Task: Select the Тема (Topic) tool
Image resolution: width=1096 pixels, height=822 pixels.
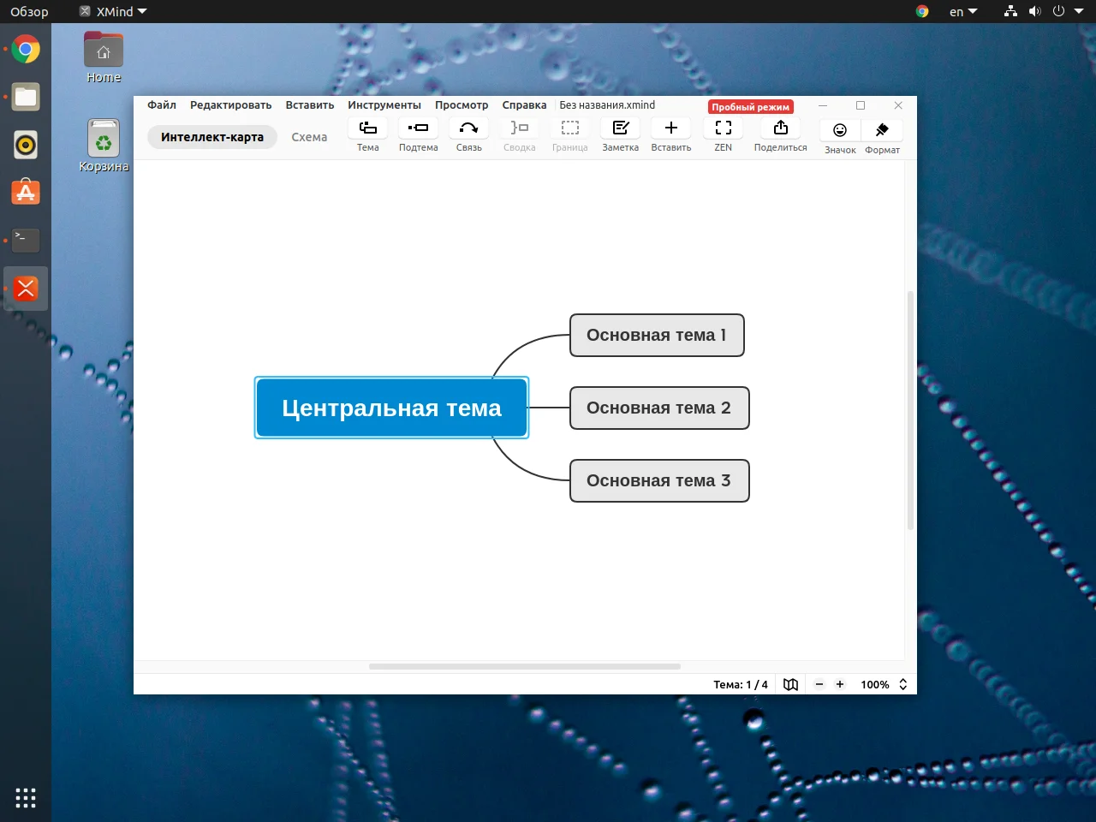Action: [367, 134]
